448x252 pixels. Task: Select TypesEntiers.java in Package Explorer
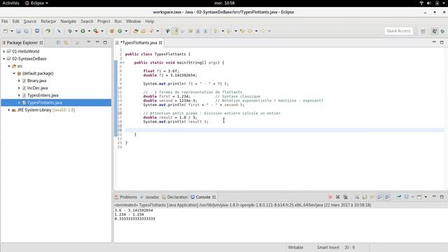[x=43, y=95]
